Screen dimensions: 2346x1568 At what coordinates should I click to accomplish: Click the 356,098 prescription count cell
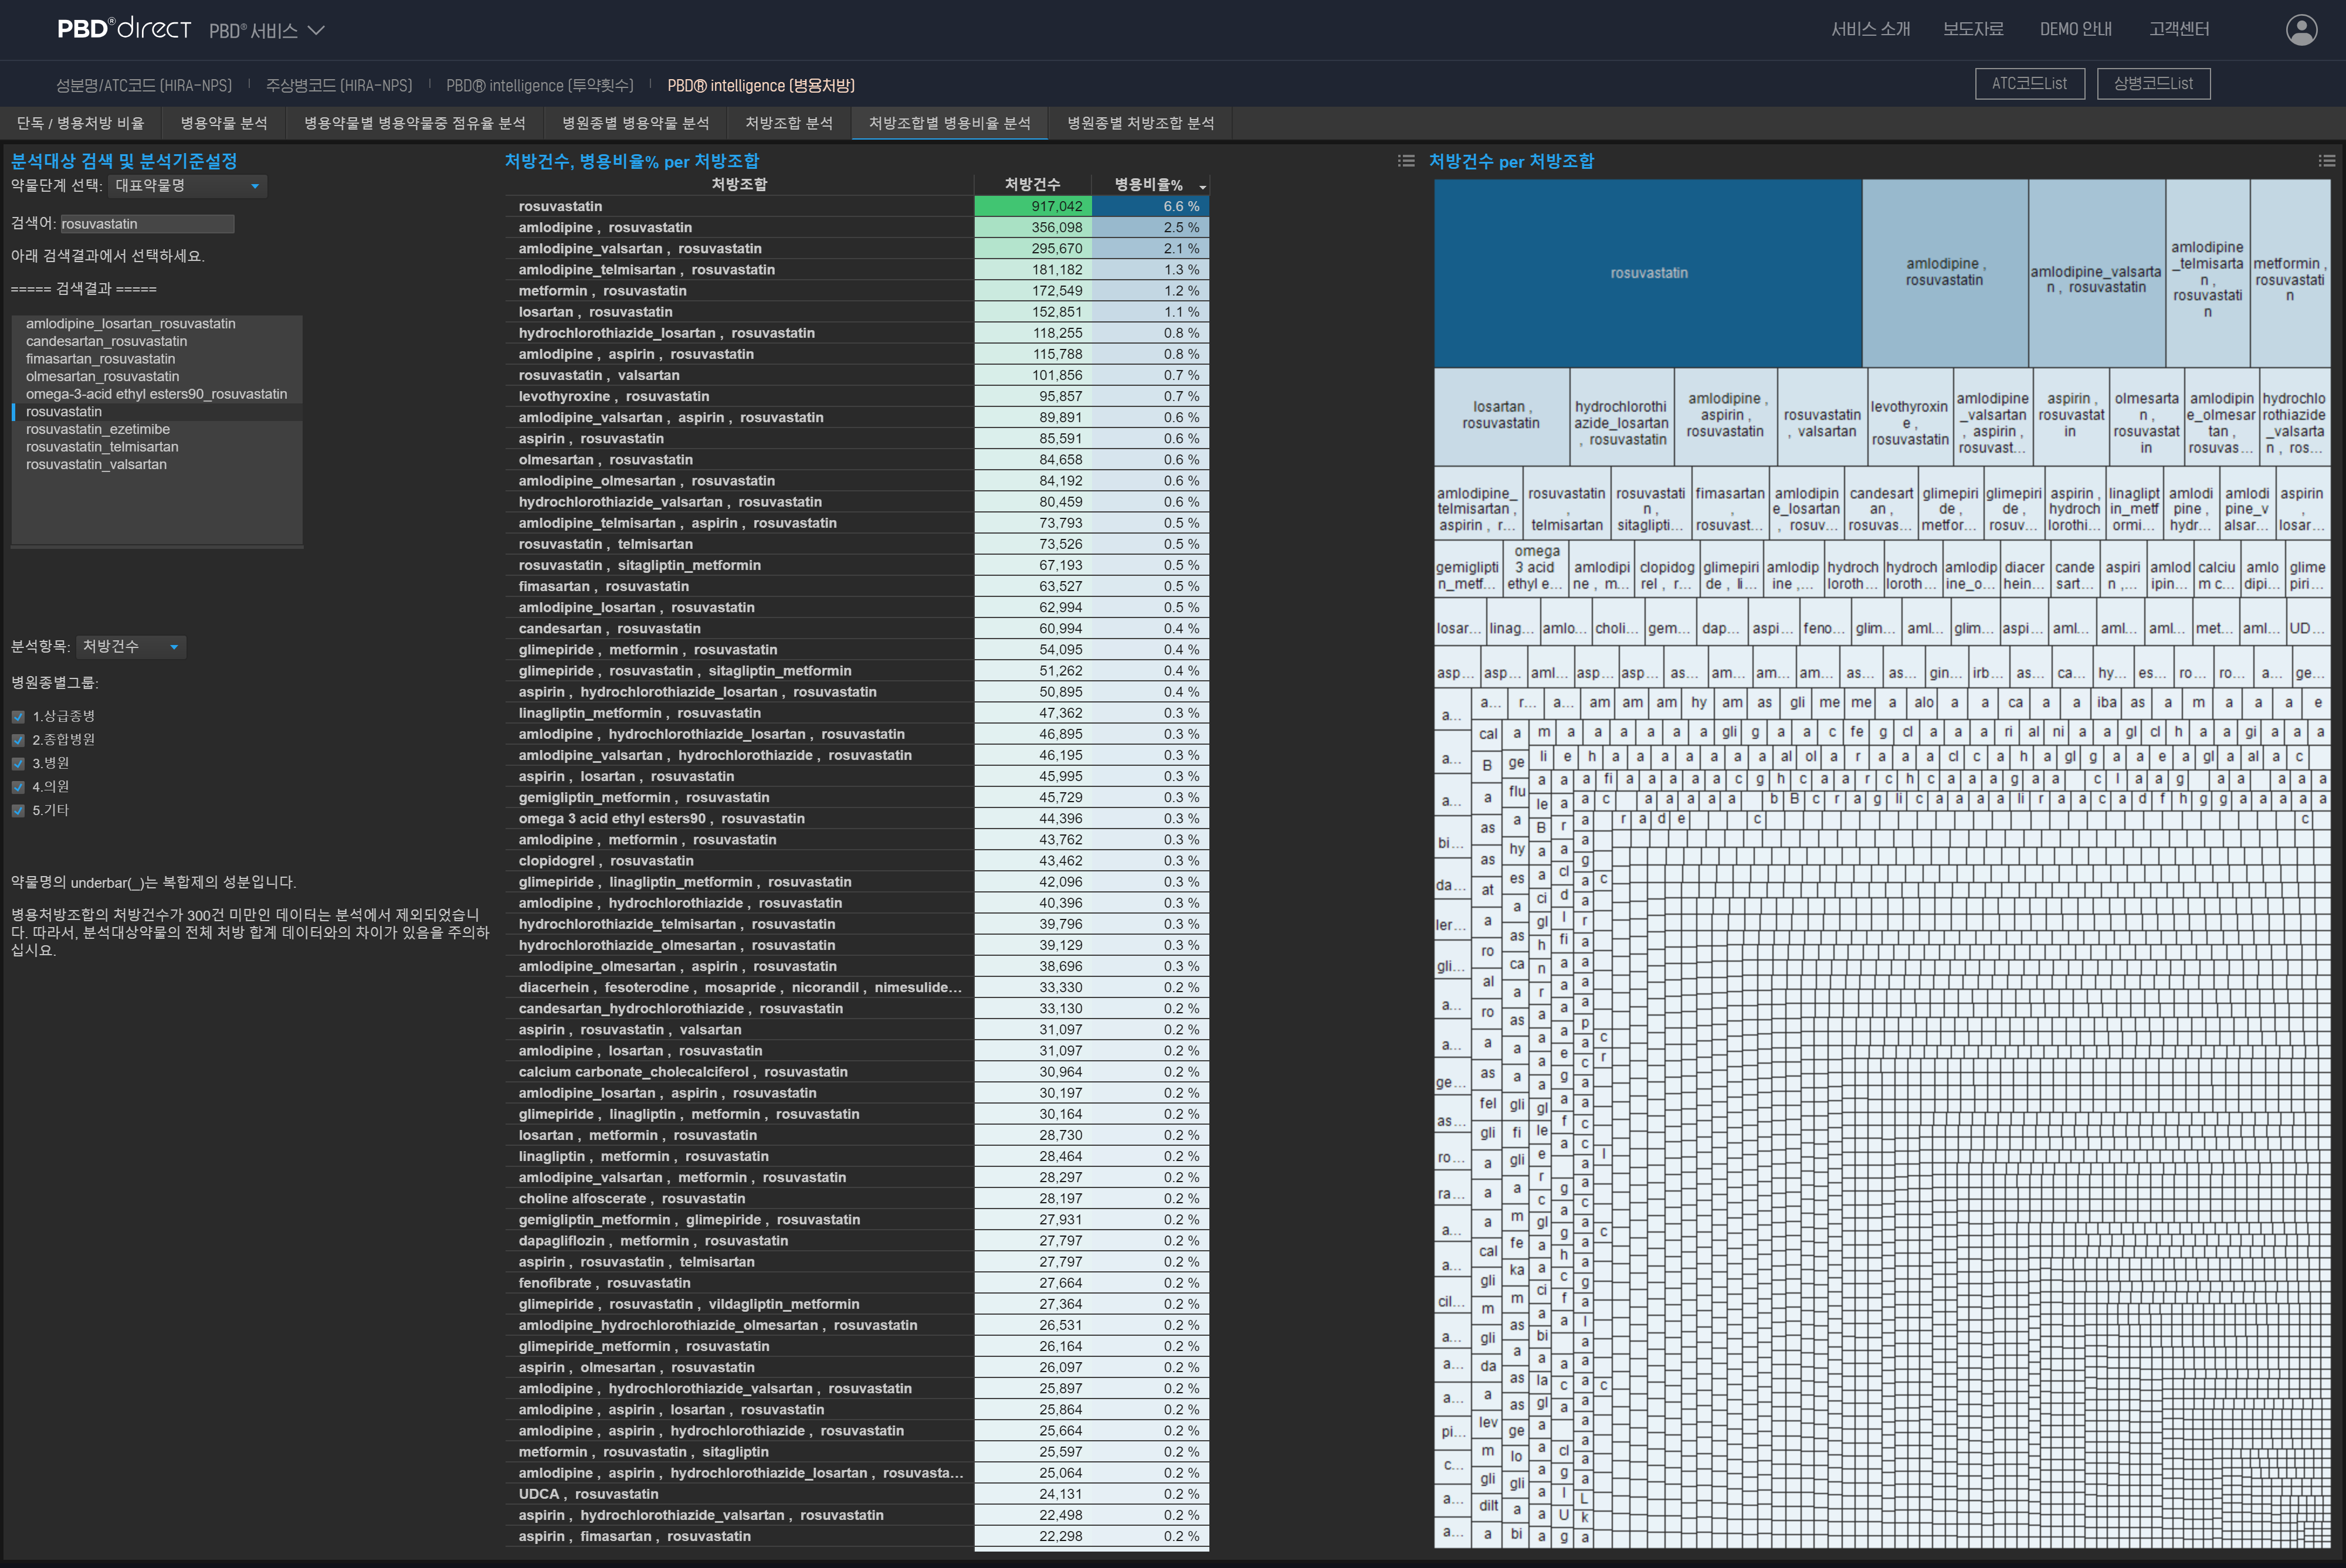click(1033, 228)
